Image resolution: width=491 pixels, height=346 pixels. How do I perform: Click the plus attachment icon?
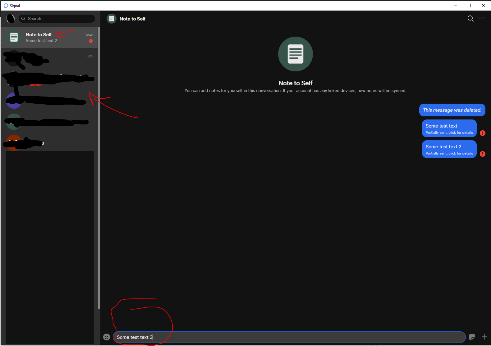pos(484,337)
